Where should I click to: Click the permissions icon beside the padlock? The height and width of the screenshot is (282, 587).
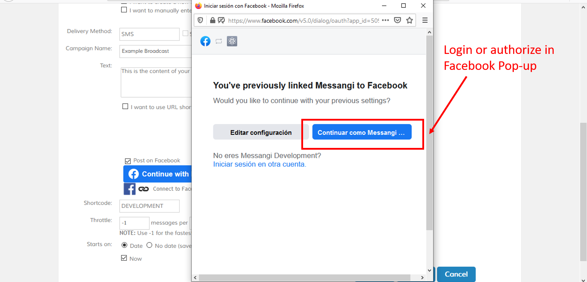coord(221,20)
